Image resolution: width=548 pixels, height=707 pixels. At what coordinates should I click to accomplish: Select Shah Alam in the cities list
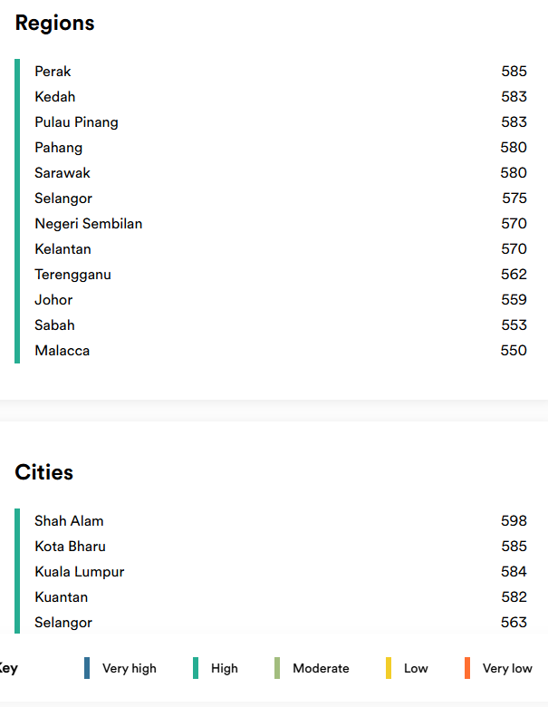69,521
